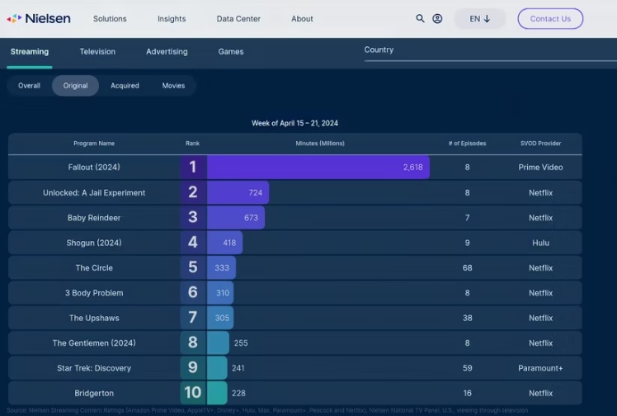Click Star Trek: Discovery title
Screen dimensions: 617x416
tap(94, 368)
